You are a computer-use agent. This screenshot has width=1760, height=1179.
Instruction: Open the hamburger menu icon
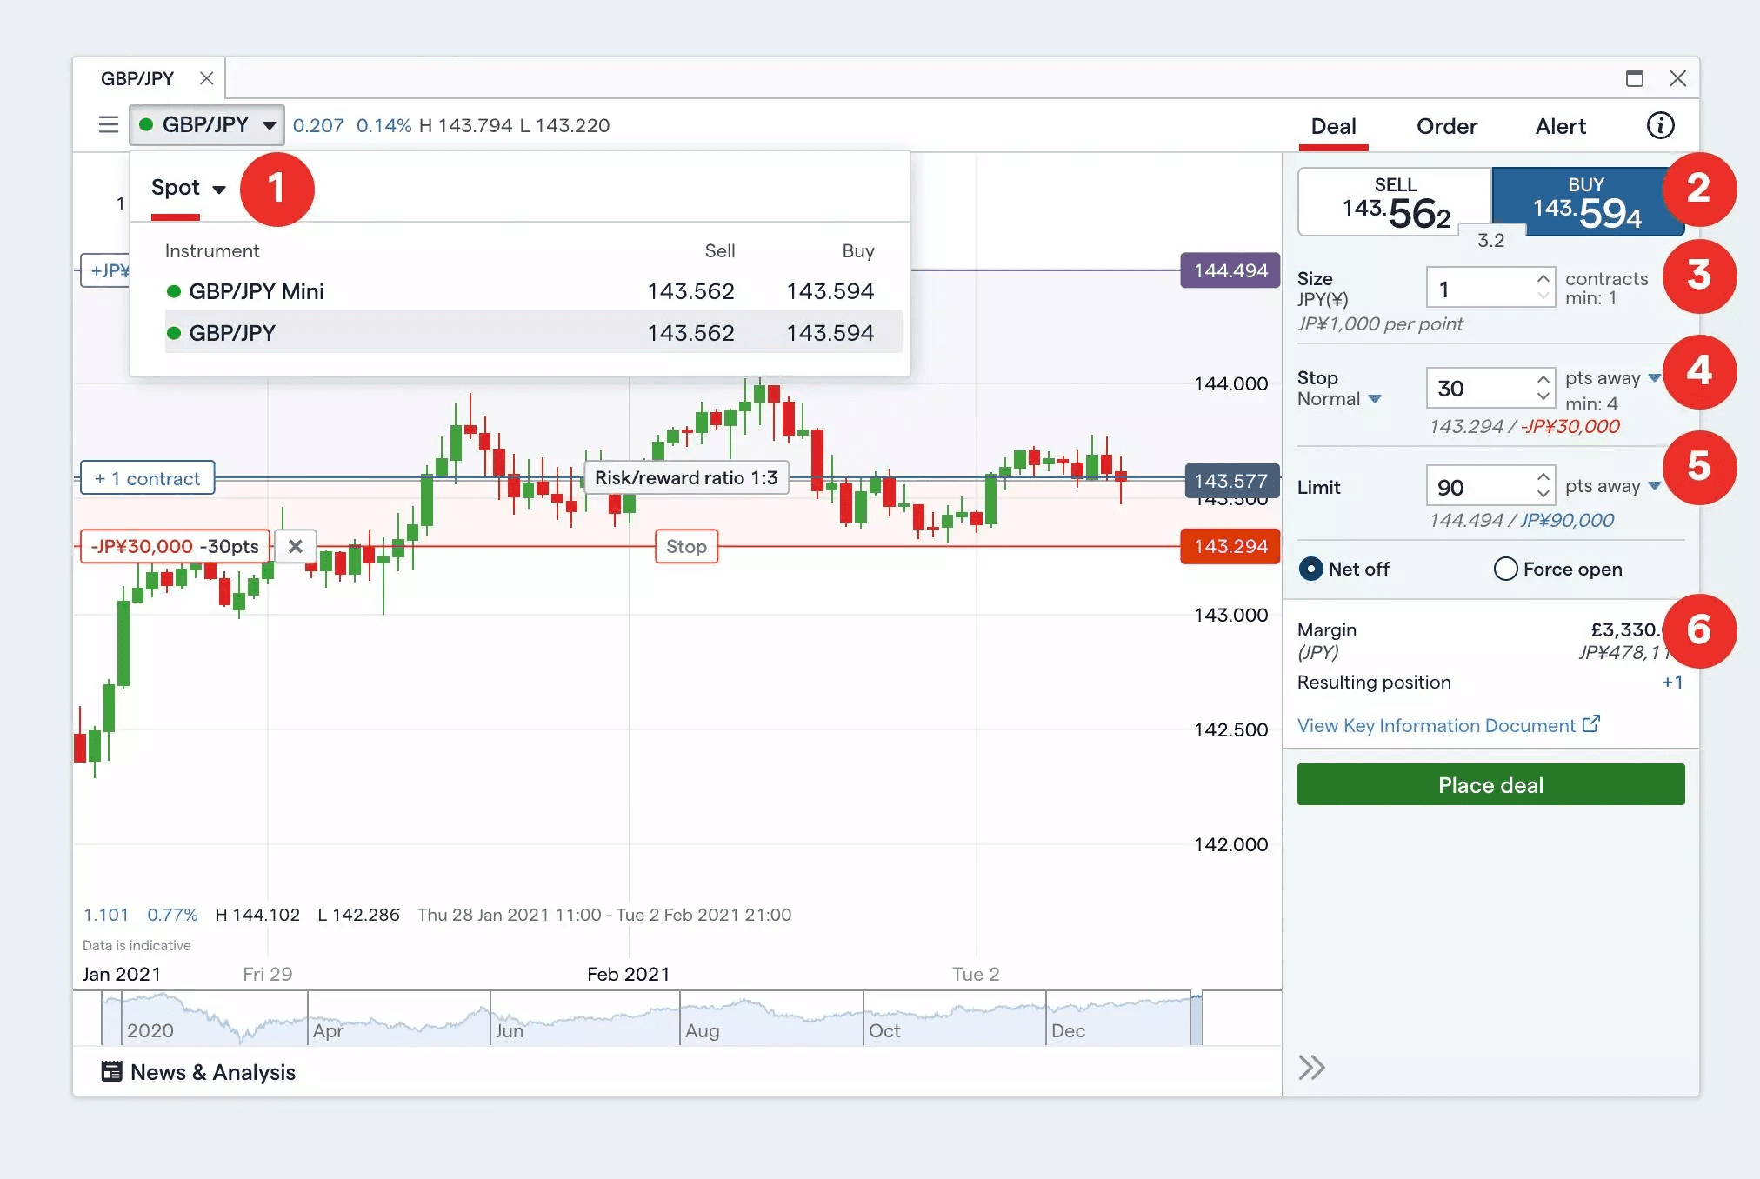point(108,124)
